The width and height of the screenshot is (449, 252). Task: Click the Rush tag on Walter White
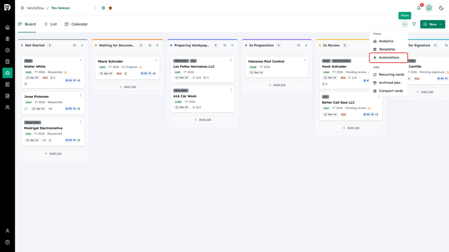(29, 61)
